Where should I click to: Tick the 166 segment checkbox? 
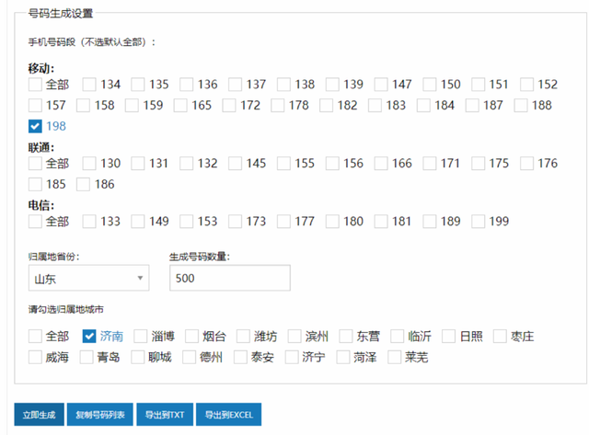(x=380, y=164)
